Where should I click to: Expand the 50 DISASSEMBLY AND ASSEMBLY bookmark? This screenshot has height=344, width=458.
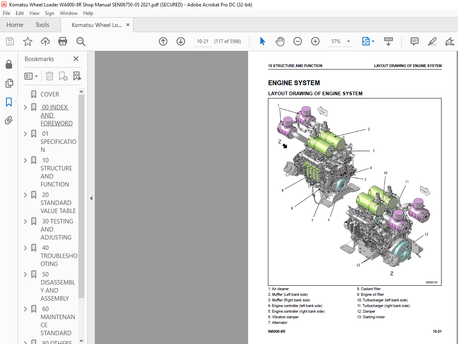(x=25, y=275)
